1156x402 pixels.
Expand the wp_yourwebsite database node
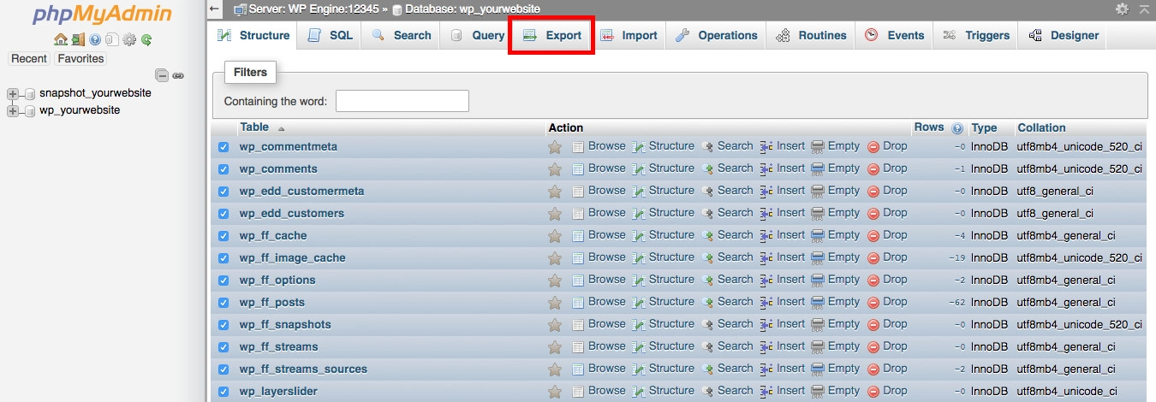[x=13, y=110]
